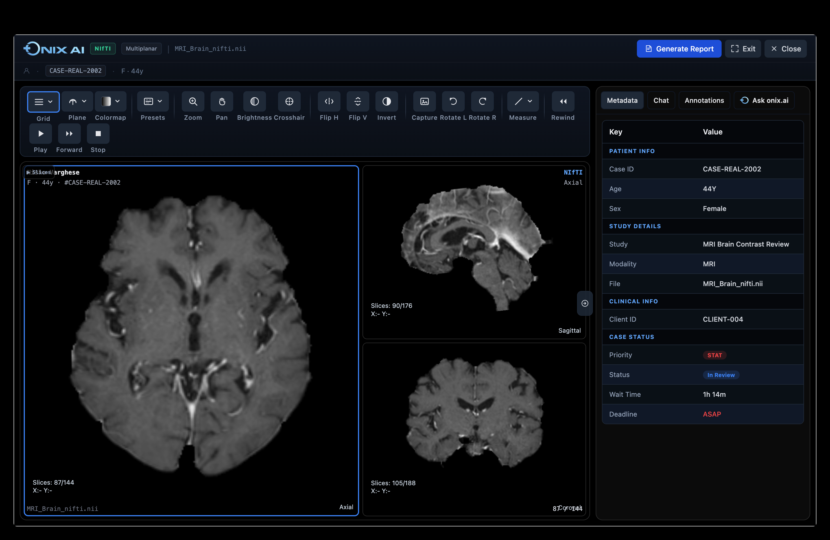Screen dimensions: 830x540
Task: Play the slice animation
Action: (40, 134)
